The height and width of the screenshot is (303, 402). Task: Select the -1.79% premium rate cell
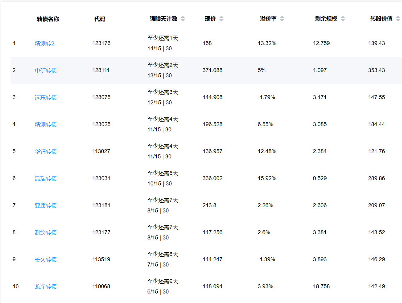pyautogui.click(x=266, y=97)
